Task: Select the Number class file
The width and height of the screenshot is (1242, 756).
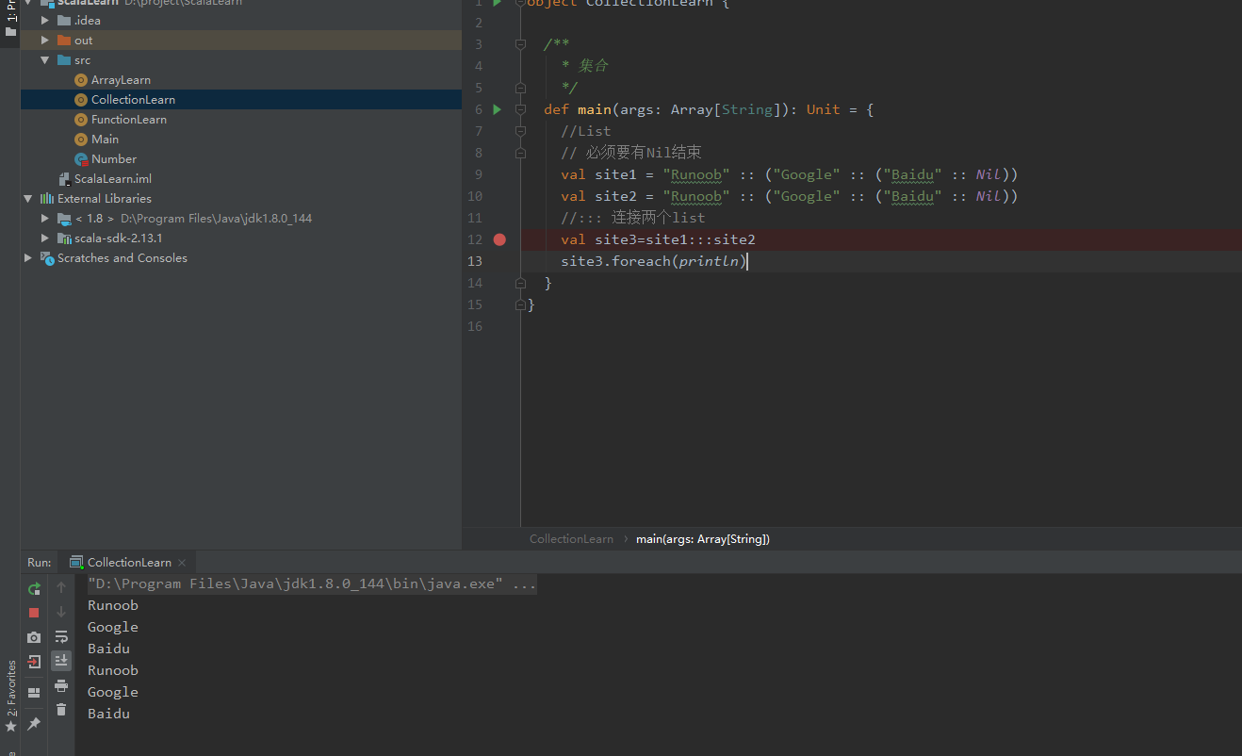Action: pyautogui.click(x=114, y=158)
